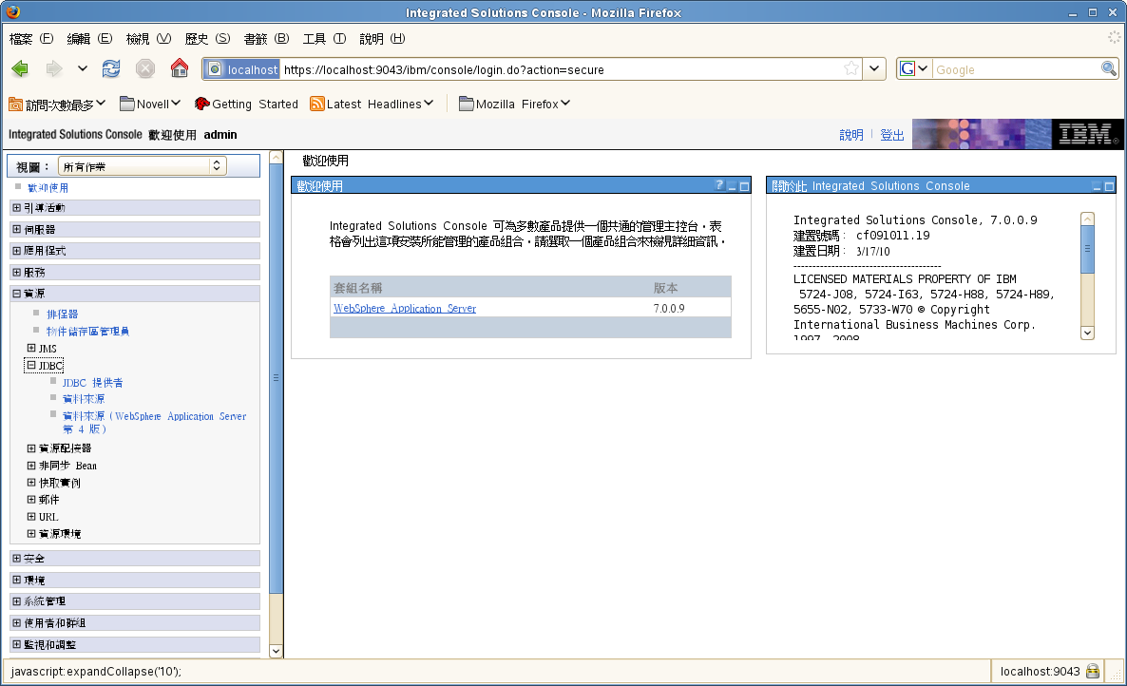Click the browser Back arrow button
This screenshot has width=1127, height=686.
tap(20, 69)
